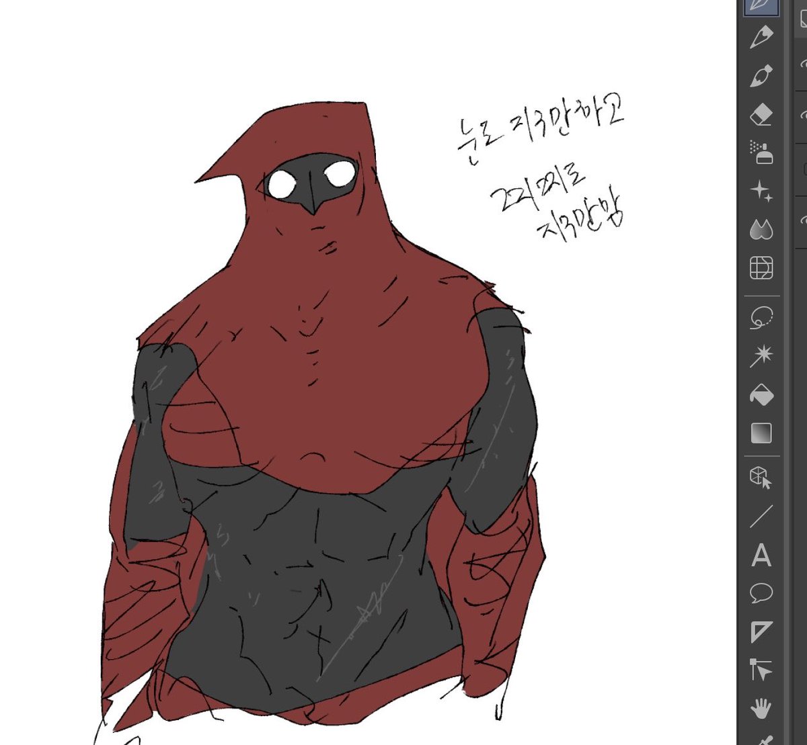Select the Blend tool
This screenshot has height=745, width=807.
pos(761,230)
